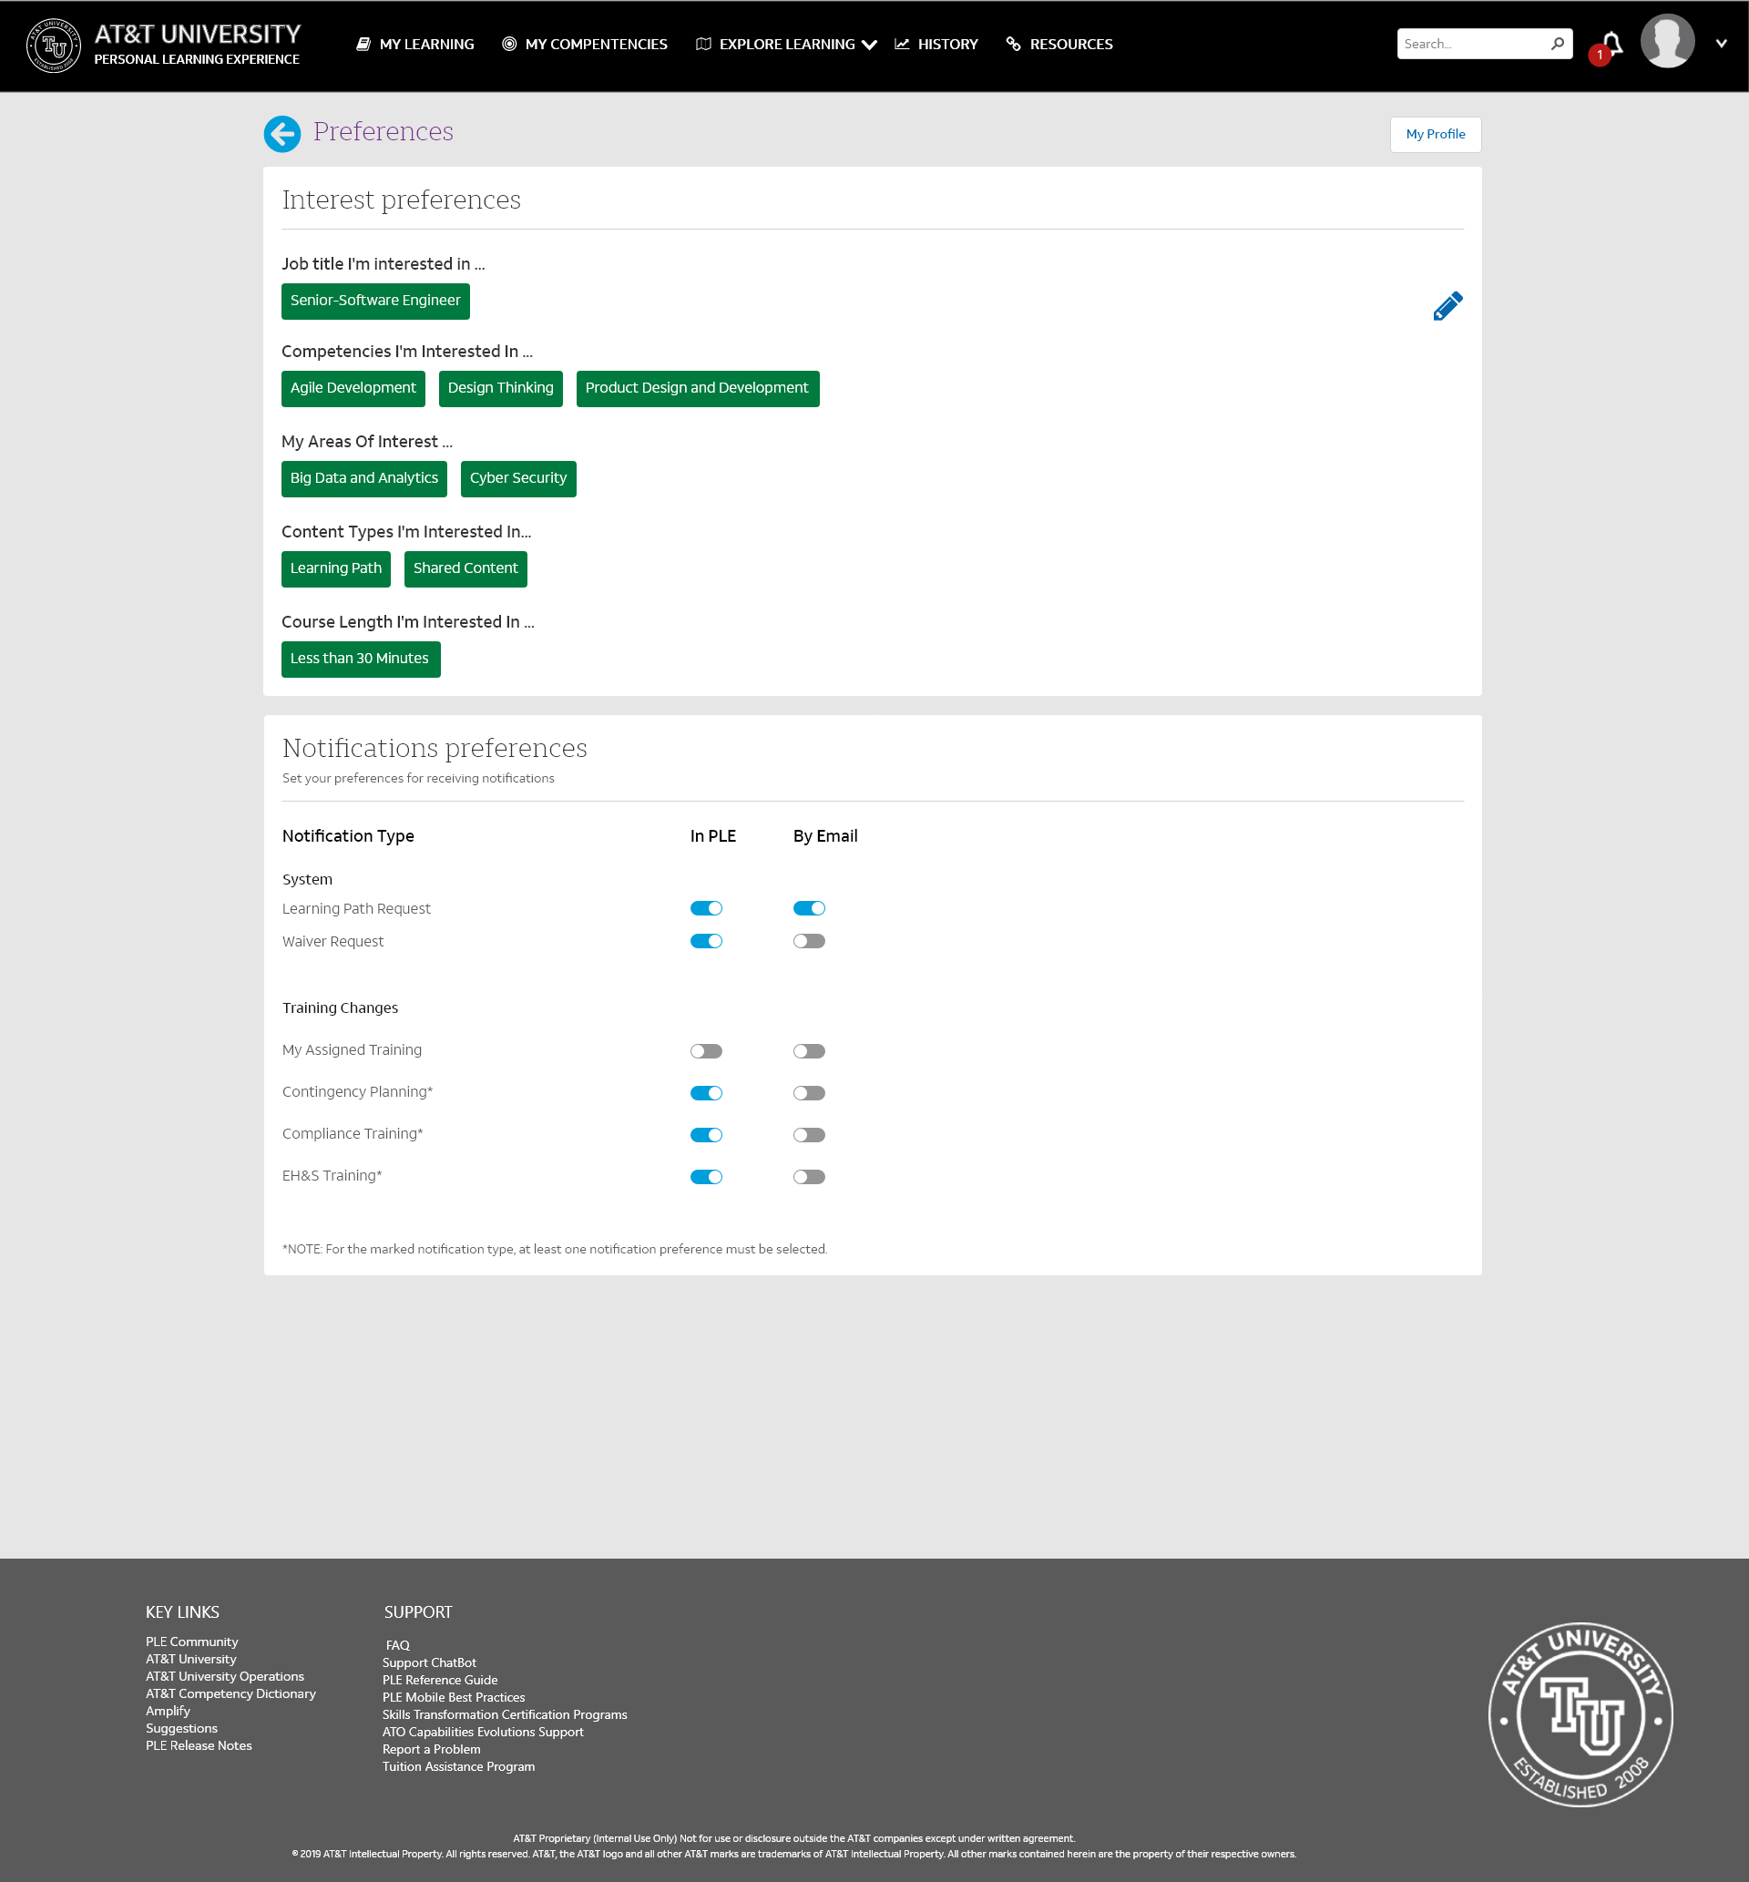Toggle My Assigned Training In PLE notification
Image resolution: width=1749 pixels, height=1882 pixels.
pos(705,1048)
